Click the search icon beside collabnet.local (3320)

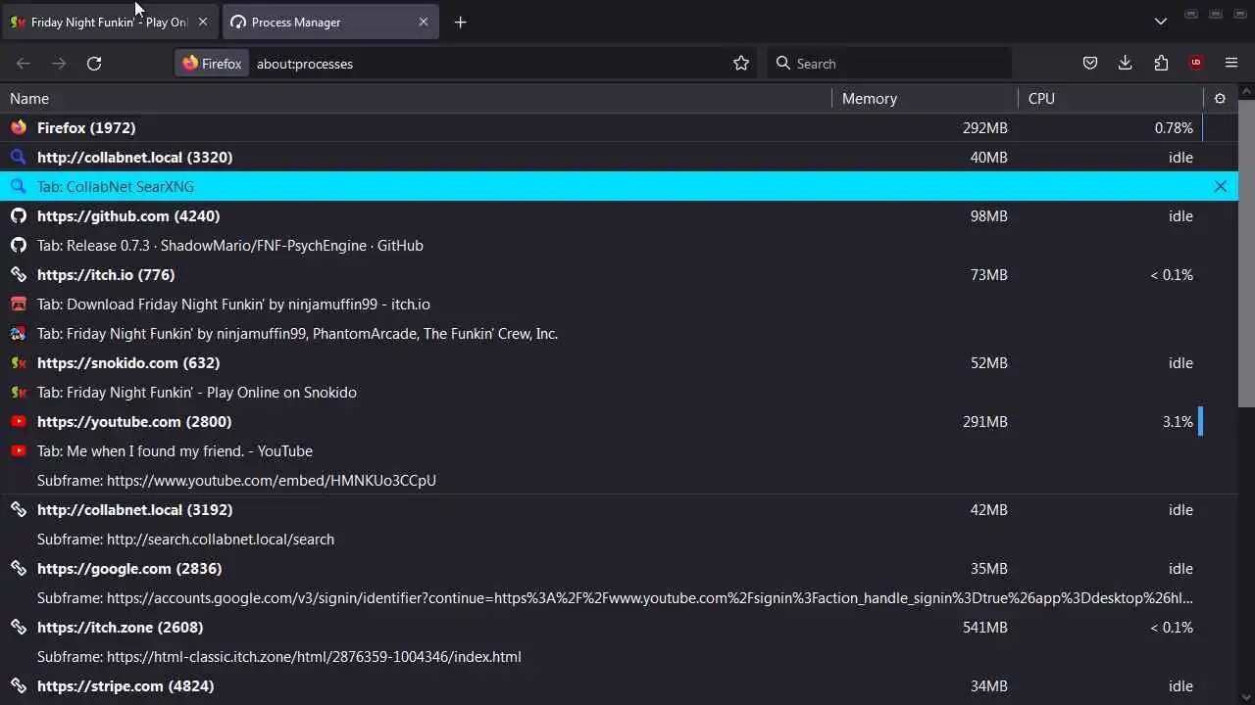tap(19, 157)
